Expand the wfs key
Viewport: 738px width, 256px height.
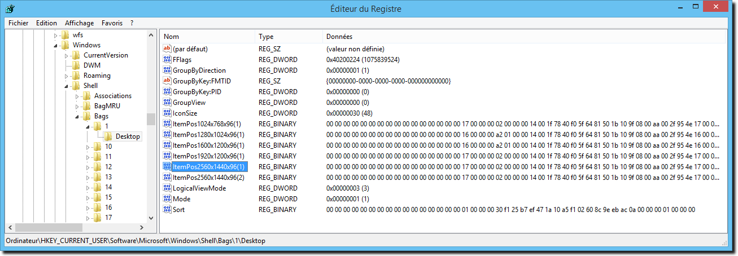click(56, 36)
